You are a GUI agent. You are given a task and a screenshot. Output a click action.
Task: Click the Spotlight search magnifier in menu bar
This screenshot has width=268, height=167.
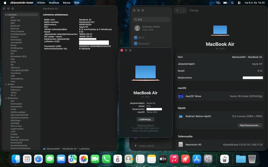[232, 3]
